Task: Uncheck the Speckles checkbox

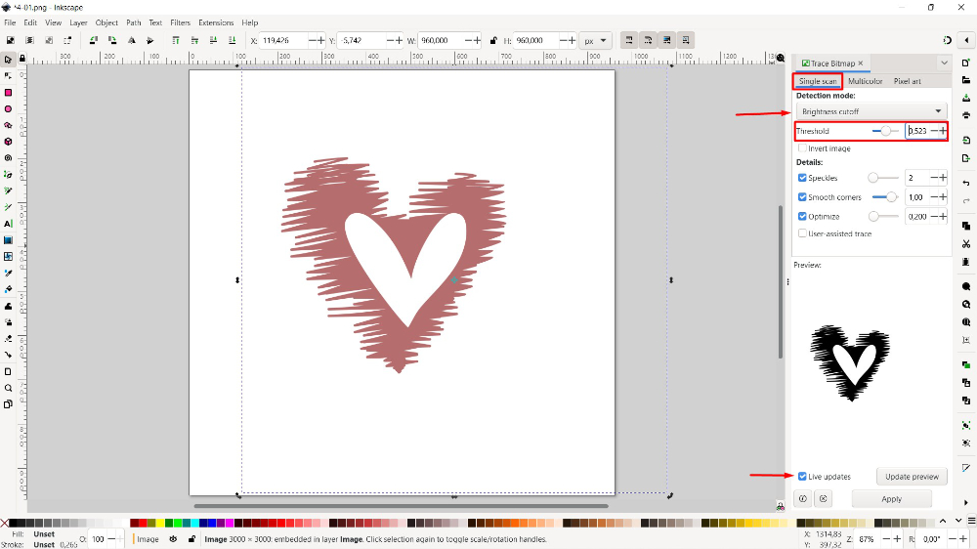Action: pyautogui.click(x=802, y=178)
